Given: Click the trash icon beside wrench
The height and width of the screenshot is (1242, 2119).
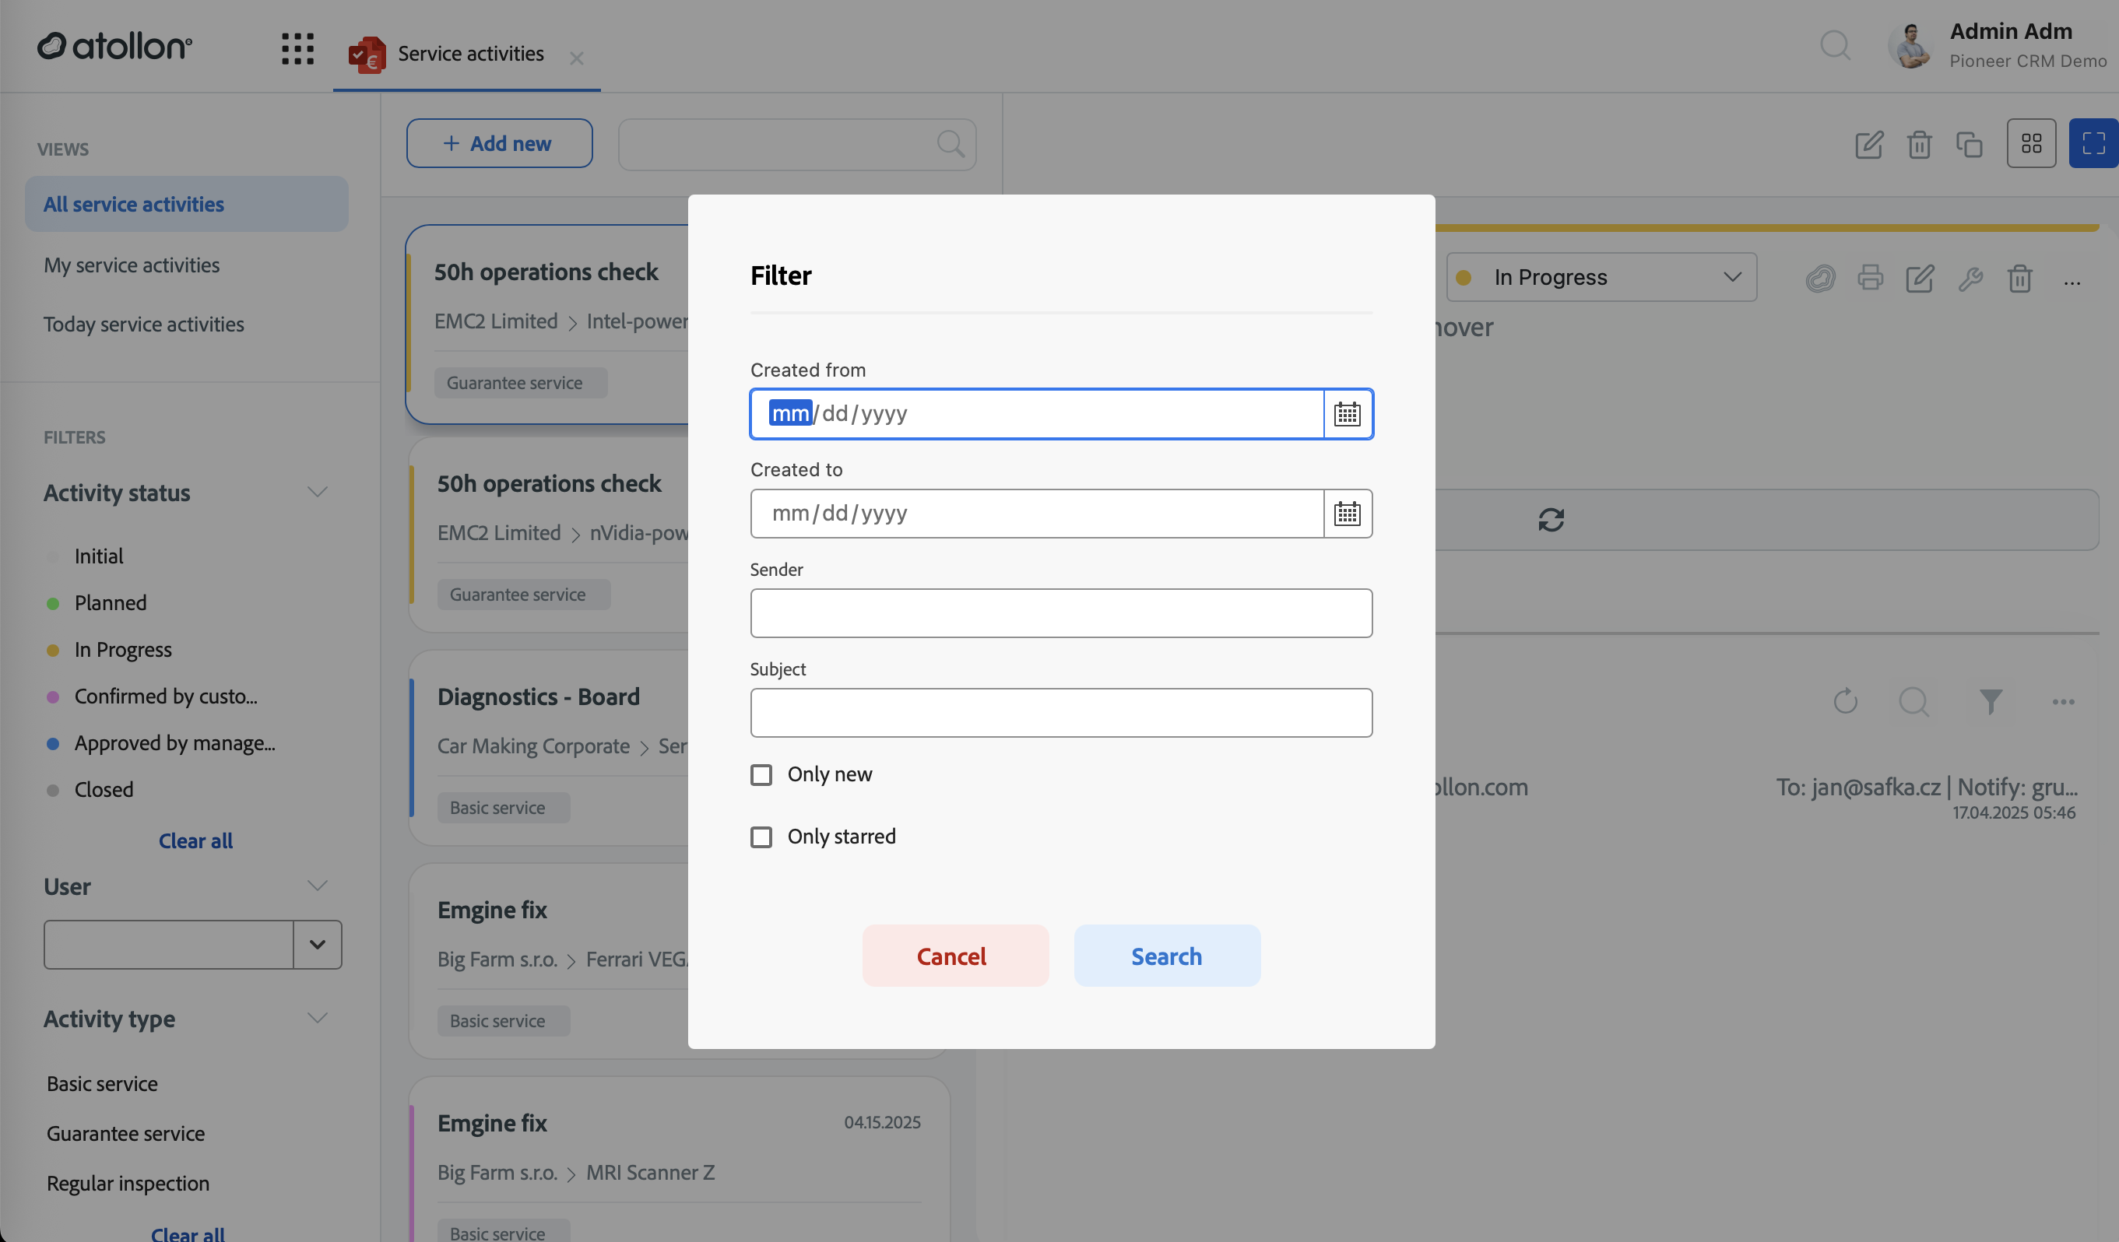Looking at the screenshot, I should [2020, 278].
